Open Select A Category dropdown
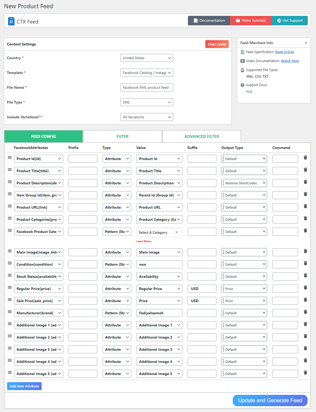The image size is (316, 412). tap(159, 232)
